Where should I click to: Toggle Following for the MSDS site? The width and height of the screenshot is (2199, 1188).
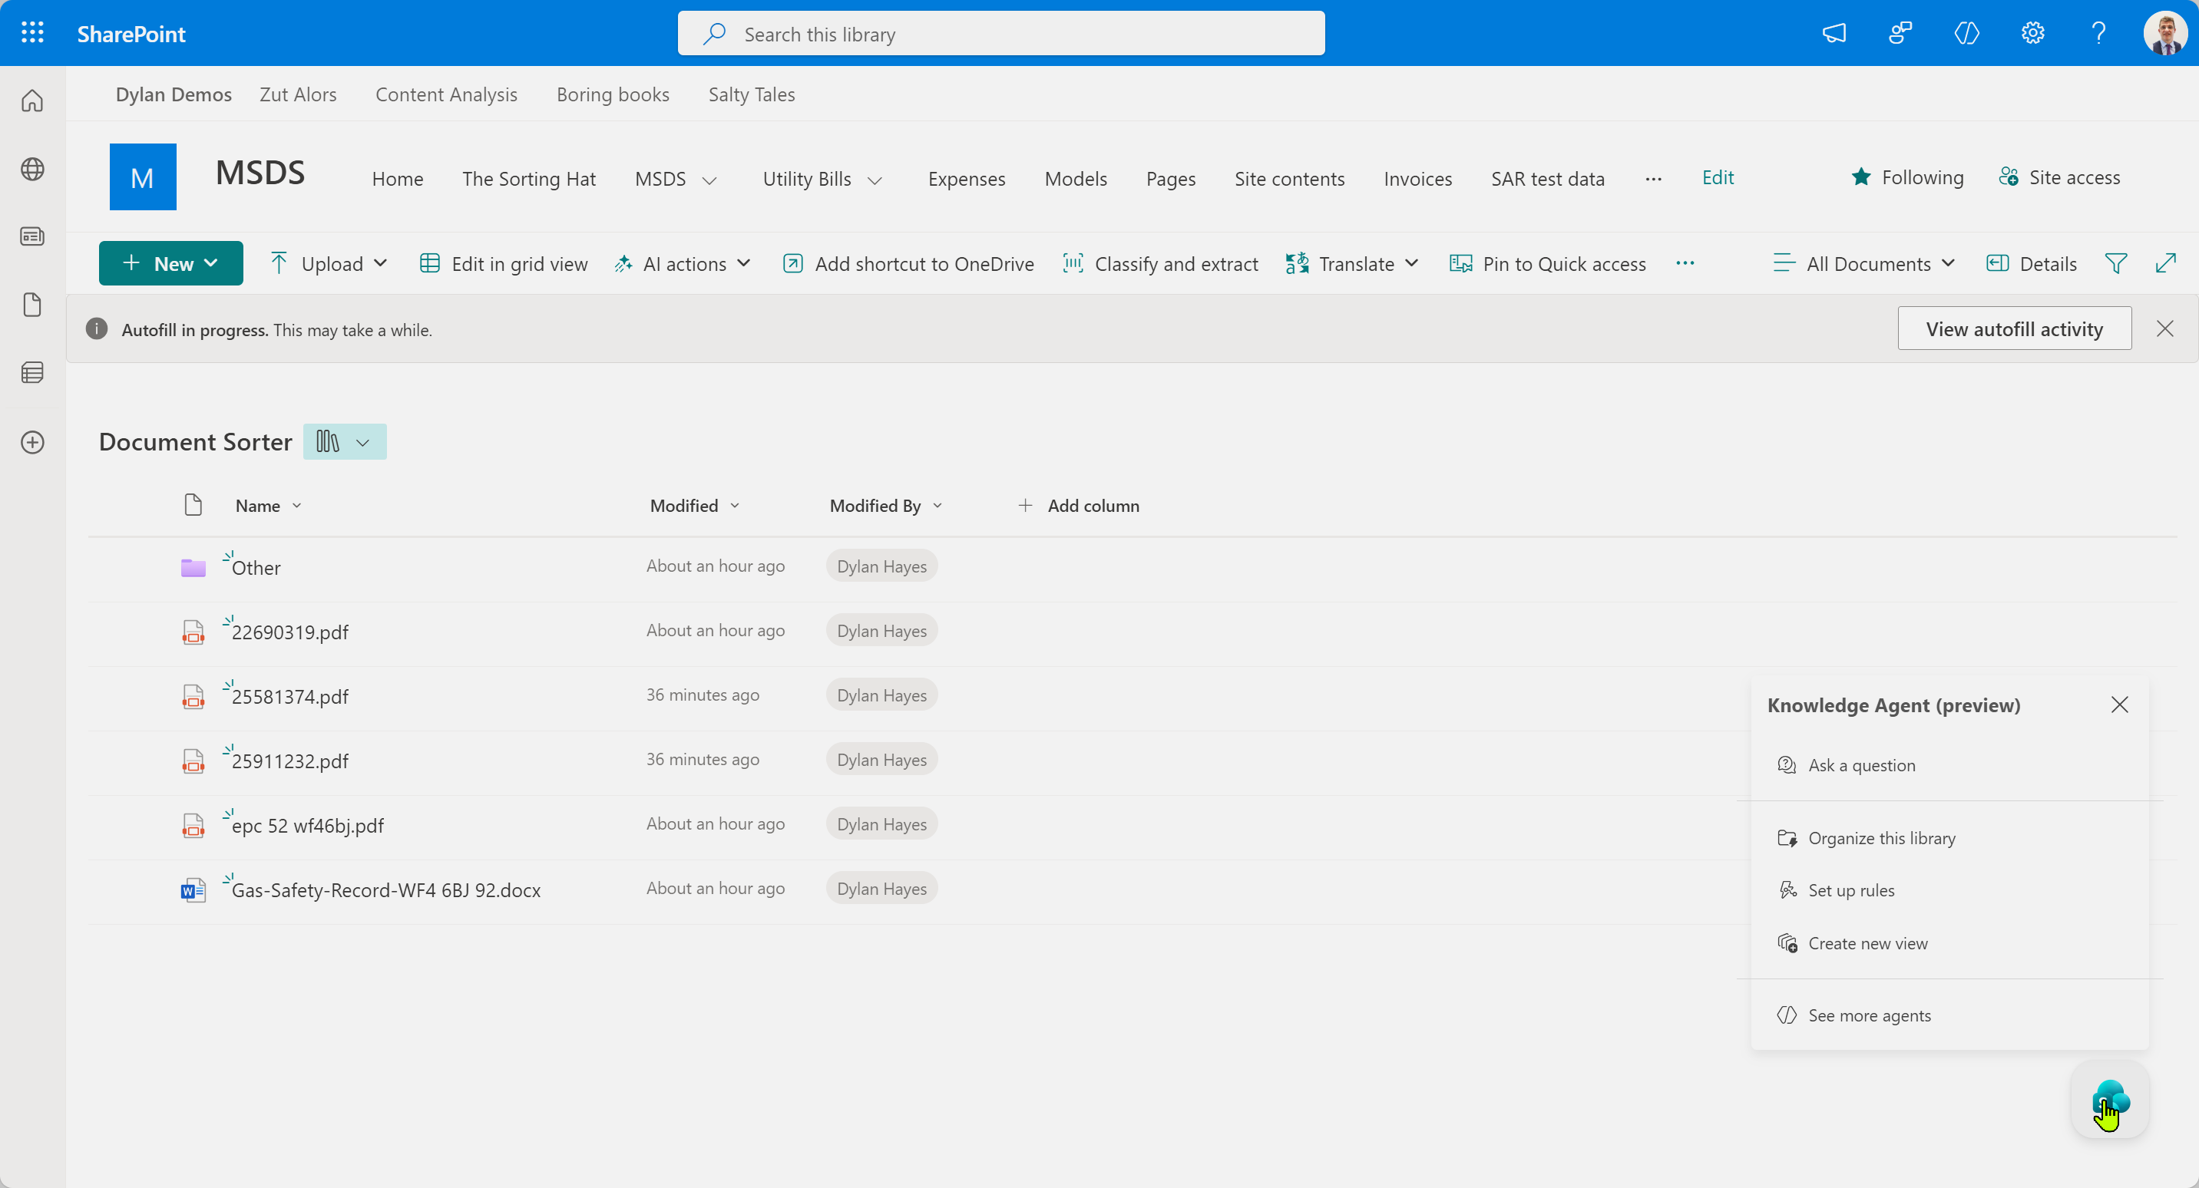1908,177
